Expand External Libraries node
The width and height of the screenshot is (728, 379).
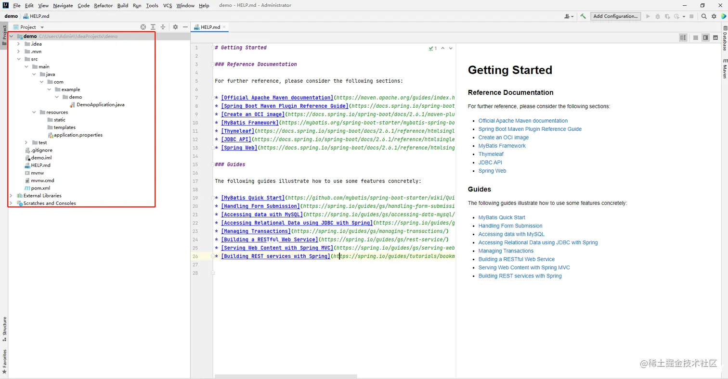pyautogui.click(x=11, y=196)
